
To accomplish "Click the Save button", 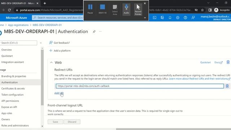I will (x=55, y=122).
